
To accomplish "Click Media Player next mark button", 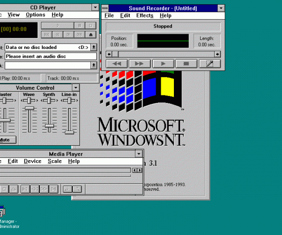I will [54, 189].
